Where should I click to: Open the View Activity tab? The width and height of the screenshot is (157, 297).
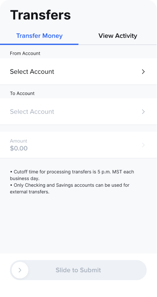click(x=118, y=36)
